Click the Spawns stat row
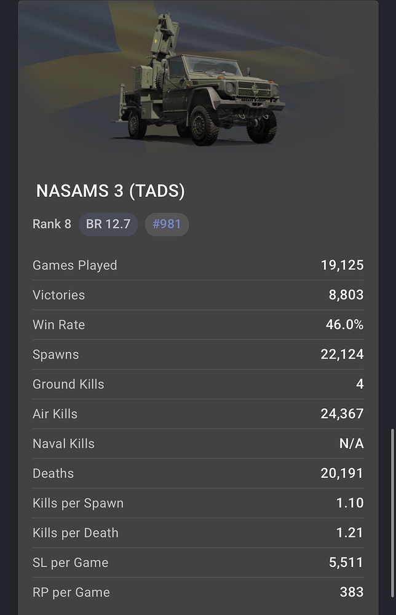The image size is (396, 615). (198, 354)
